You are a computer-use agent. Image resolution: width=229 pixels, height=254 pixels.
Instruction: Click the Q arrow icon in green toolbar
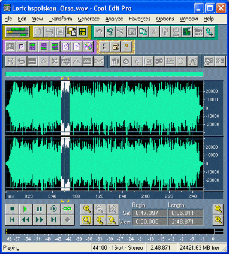tap(209, 32)
